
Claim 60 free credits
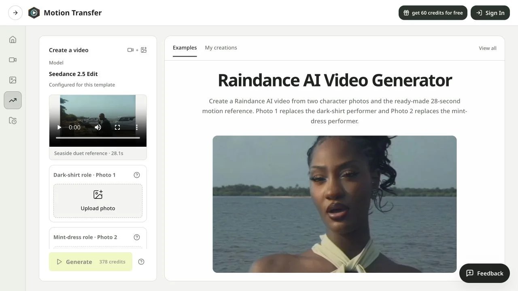click(x=433, y=13)
